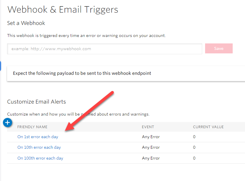Select 'Any Error' event in 100th error row
Screen dimensions: 245x181
click(151, 158)
